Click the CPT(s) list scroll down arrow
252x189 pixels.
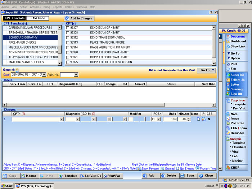(x=214, y=63)
